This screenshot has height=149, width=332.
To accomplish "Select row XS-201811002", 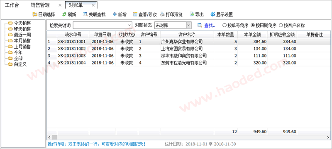I will point(188,49).
